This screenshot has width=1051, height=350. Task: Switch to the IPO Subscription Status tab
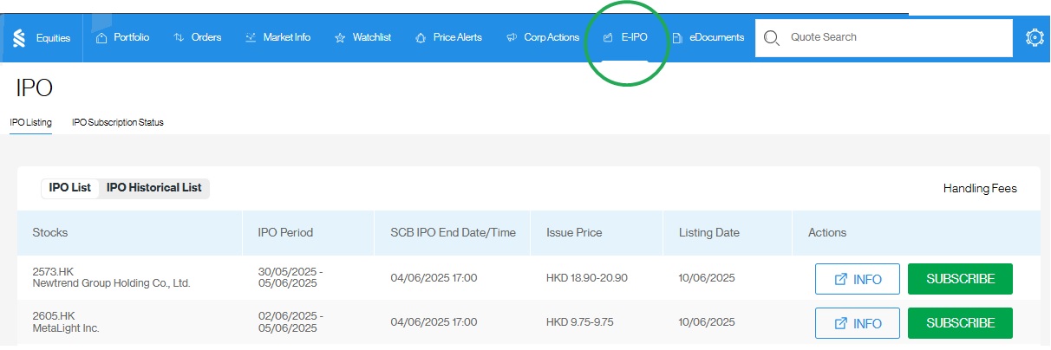click(117, 122)
